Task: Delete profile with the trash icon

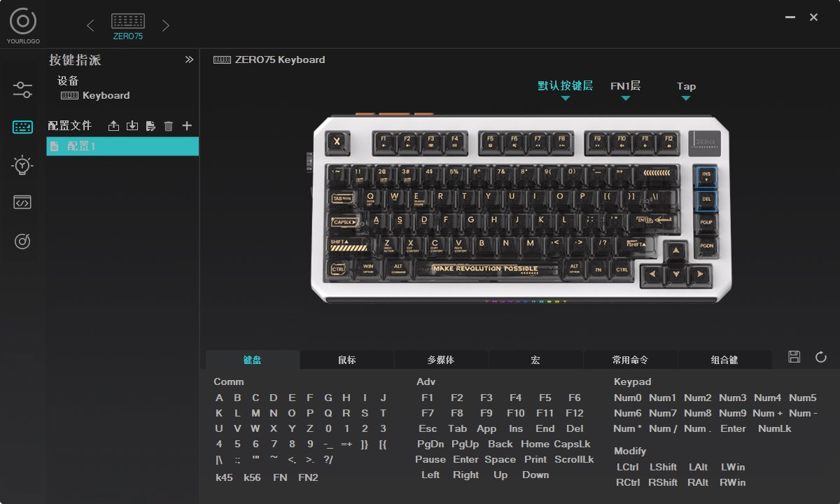Action: 169,126
